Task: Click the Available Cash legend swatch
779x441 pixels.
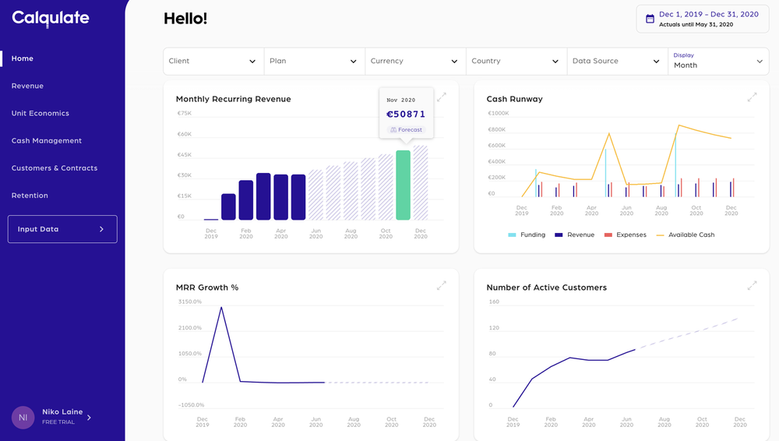Action: (x=661, y=235)
